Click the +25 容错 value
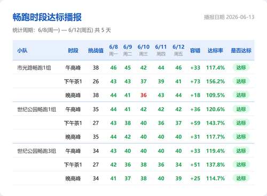This screenshot has width=267, height=196. click(195, 178)
